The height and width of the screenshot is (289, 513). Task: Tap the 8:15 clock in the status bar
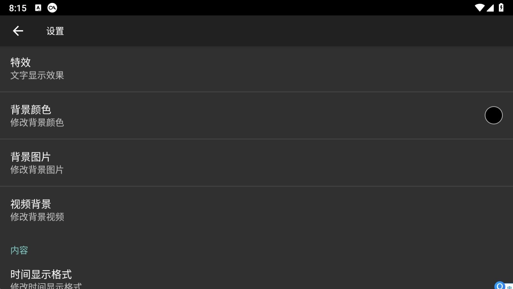[x=18, y=8]
